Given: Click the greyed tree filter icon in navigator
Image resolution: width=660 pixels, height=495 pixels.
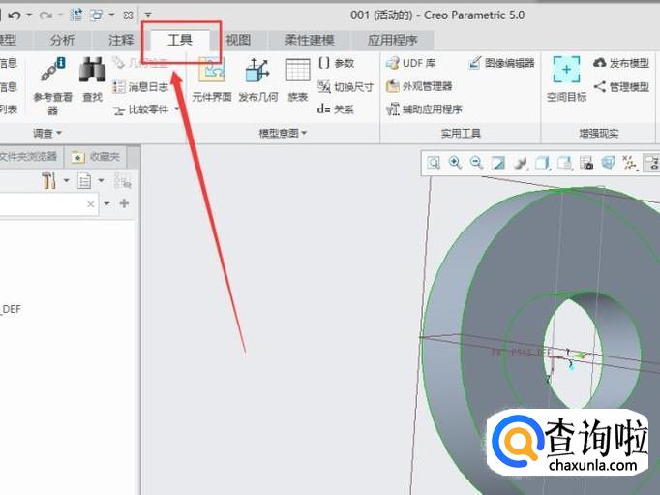Looking at the screenshot, I should point(122,181).
